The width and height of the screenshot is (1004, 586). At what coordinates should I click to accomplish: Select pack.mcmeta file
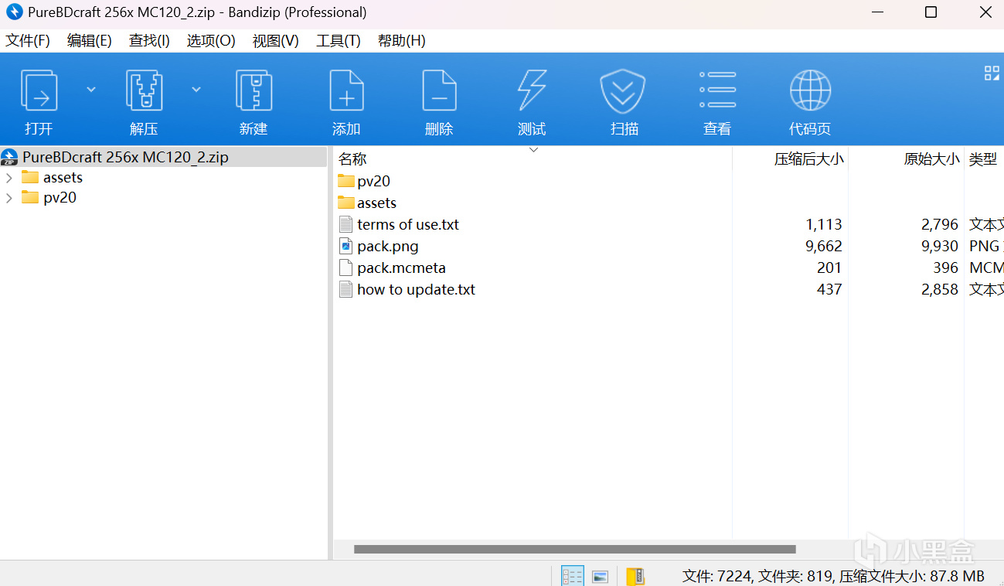tap(401, 268)
